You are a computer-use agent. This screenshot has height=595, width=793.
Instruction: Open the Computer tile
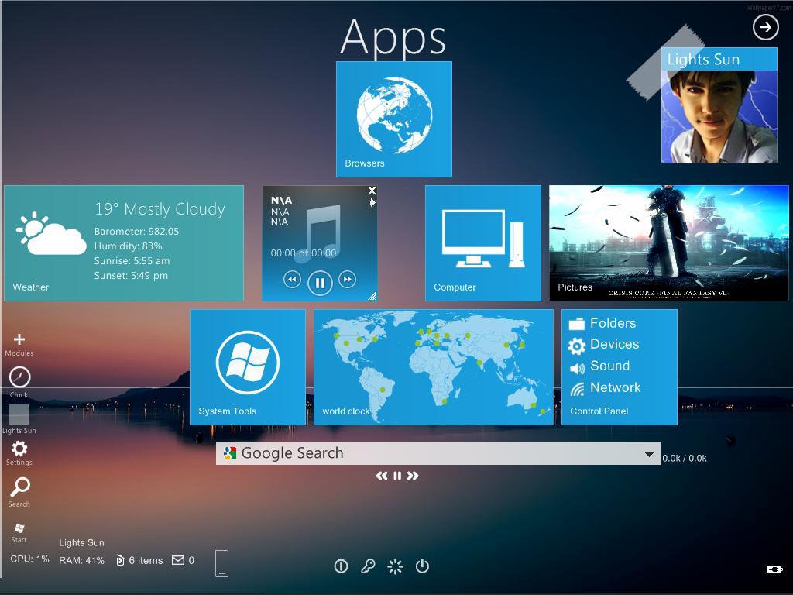click(483, 242)
